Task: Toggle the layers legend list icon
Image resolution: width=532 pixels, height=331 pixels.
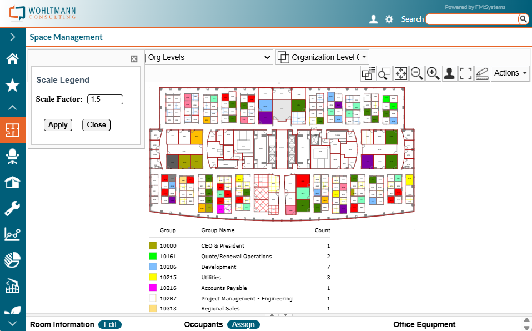Action: (368, 73)
